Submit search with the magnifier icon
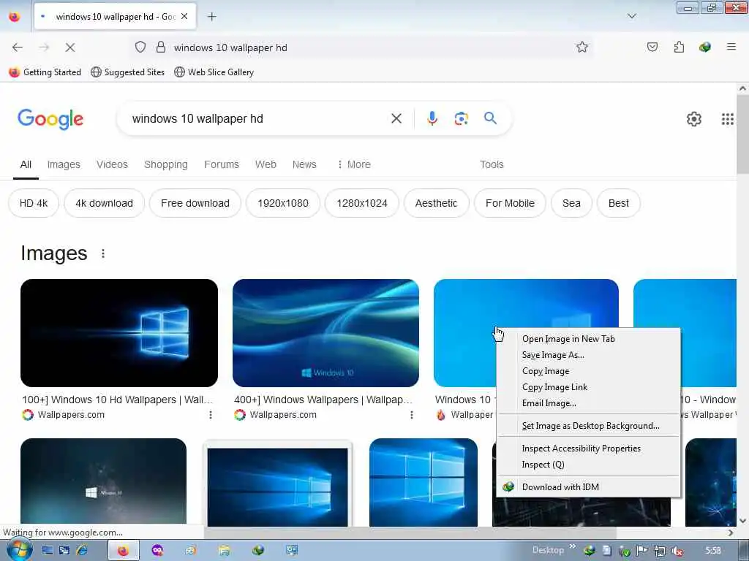749x561 pixels. 490,118
